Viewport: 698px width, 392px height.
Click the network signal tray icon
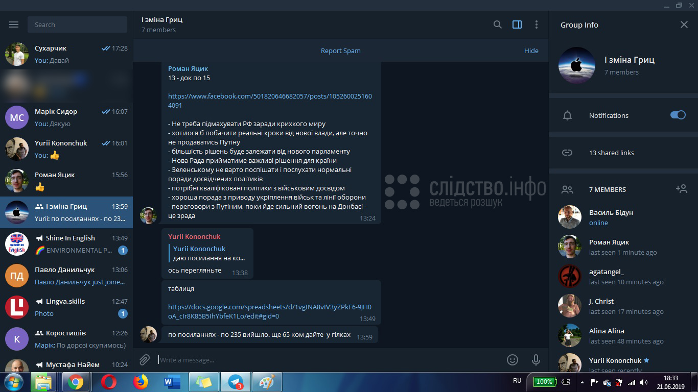632,382
